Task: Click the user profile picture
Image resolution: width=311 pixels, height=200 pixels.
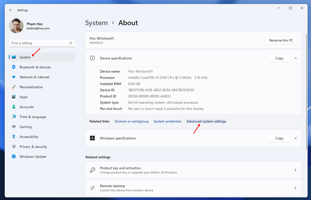Action: tap(16, 26)
